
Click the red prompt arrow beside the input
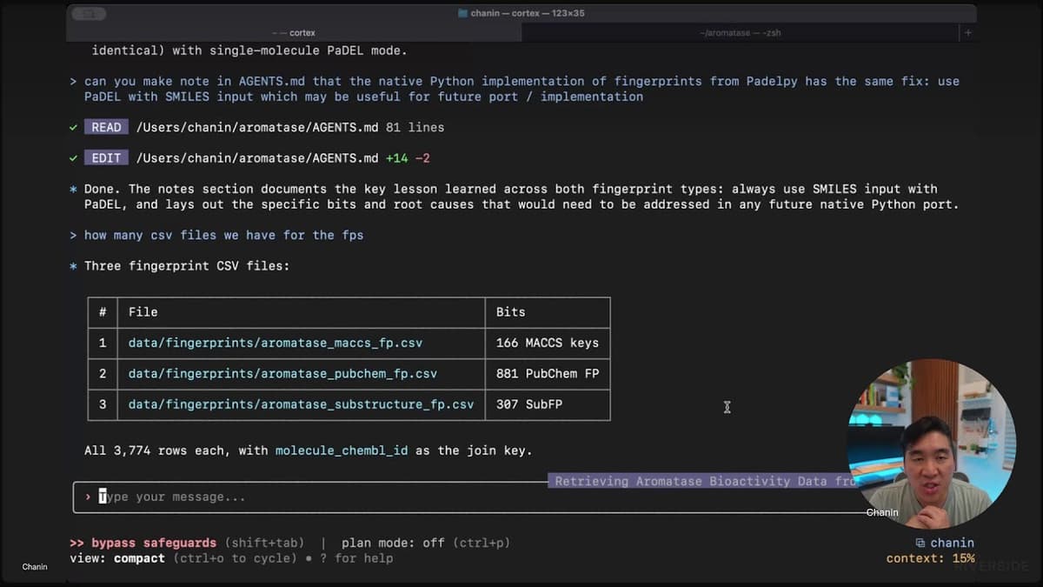click(87, 497)
